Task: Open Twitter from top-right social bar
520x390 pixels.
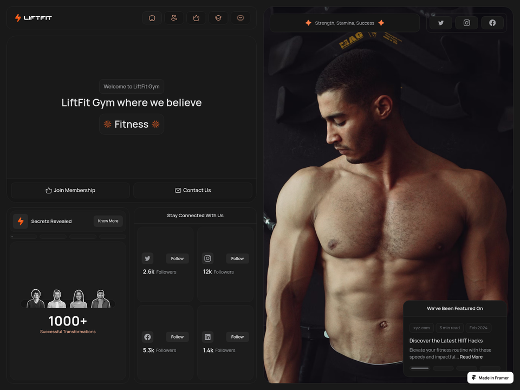Action: (441, 23)
